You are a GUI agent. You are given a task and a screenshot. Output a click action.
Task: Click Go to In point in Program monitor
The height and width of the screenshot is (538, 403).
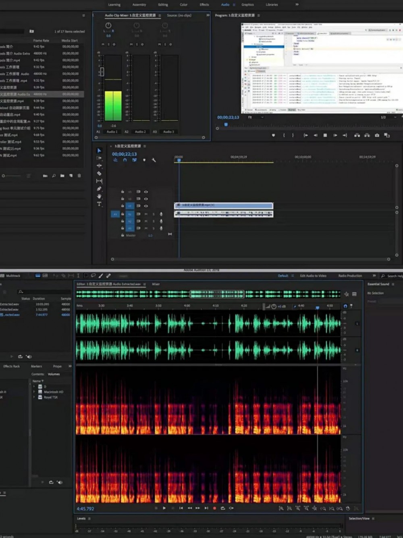click(x=305, y=135)
